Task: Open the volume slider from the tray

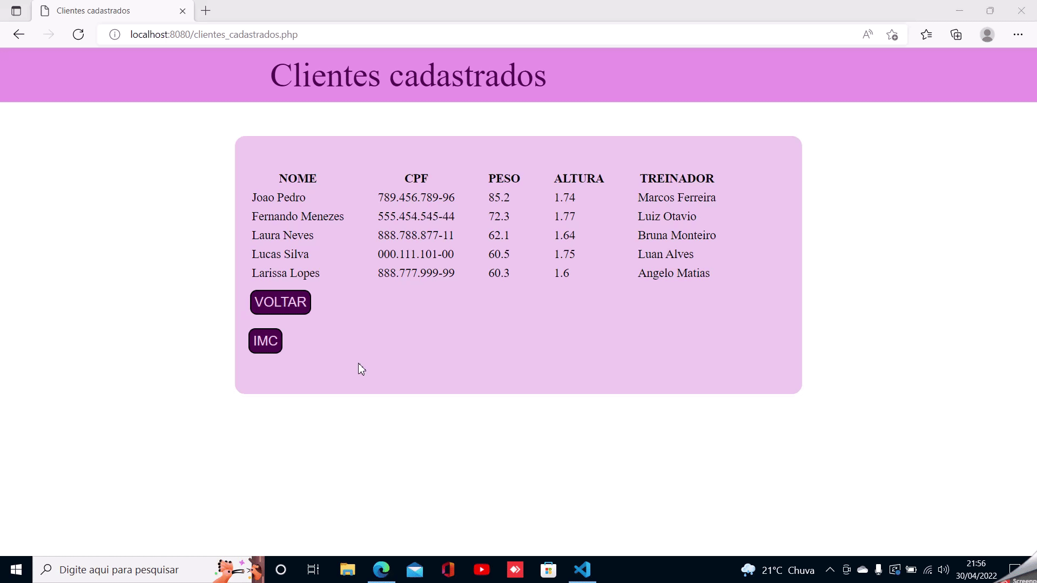Action: click(944, 570)
